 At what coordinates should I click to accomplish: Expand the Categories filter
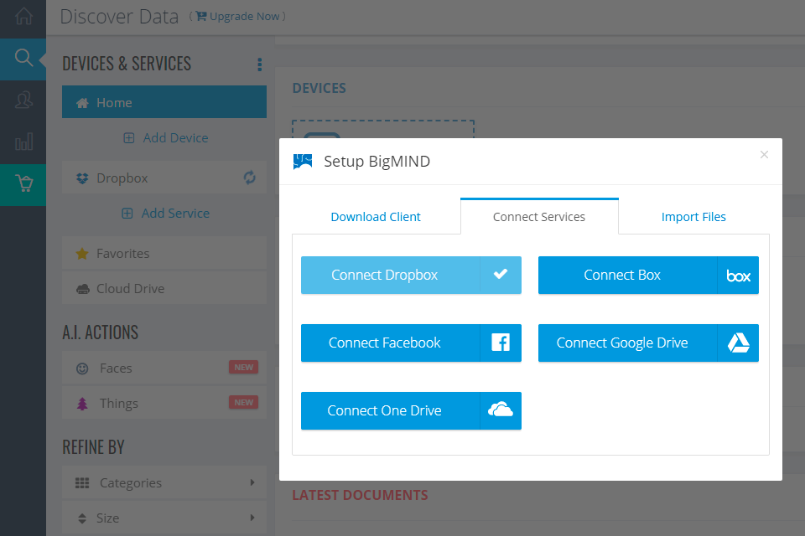[80, 482]
